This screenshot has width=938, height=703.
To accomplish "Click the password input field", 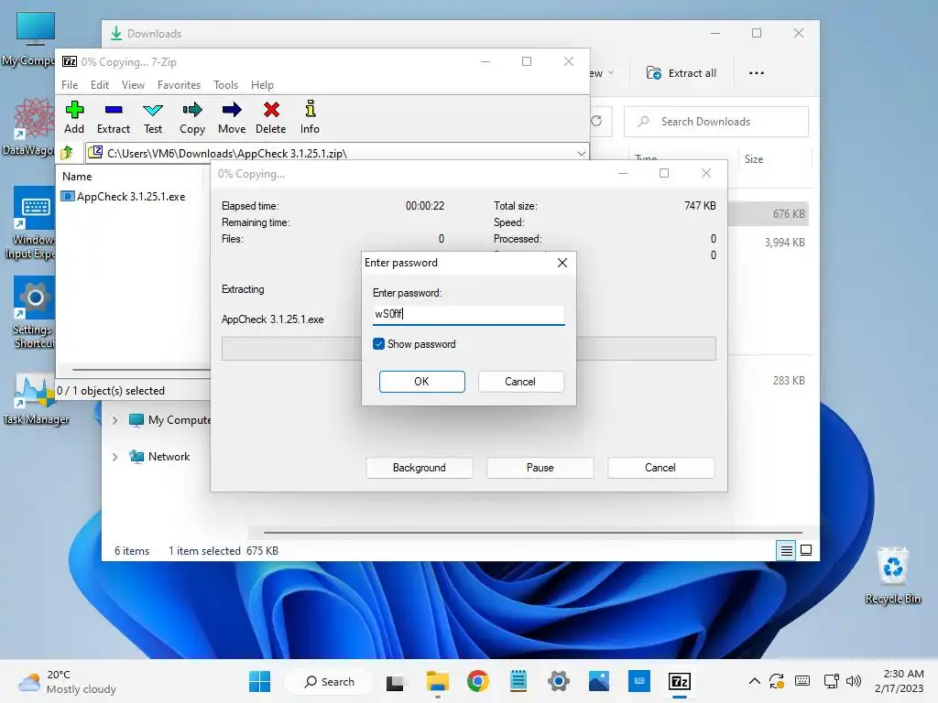I will (x=468, y=315).
